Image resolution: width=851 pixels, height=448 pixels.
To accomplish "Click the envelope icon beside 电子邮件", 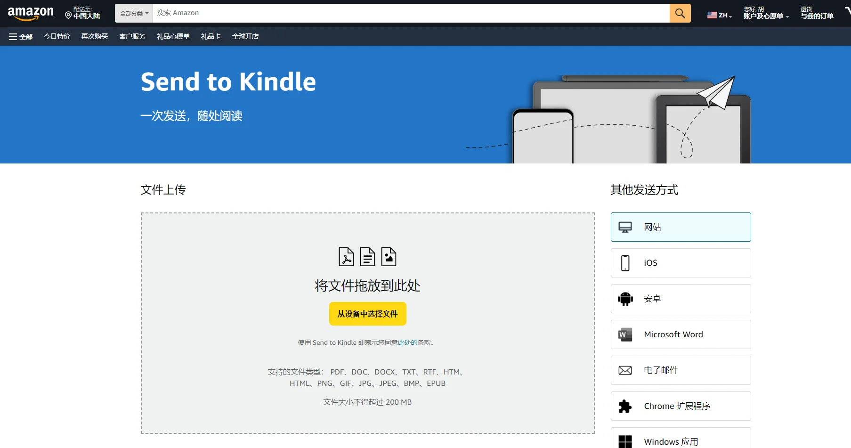I will click(625, 370).
